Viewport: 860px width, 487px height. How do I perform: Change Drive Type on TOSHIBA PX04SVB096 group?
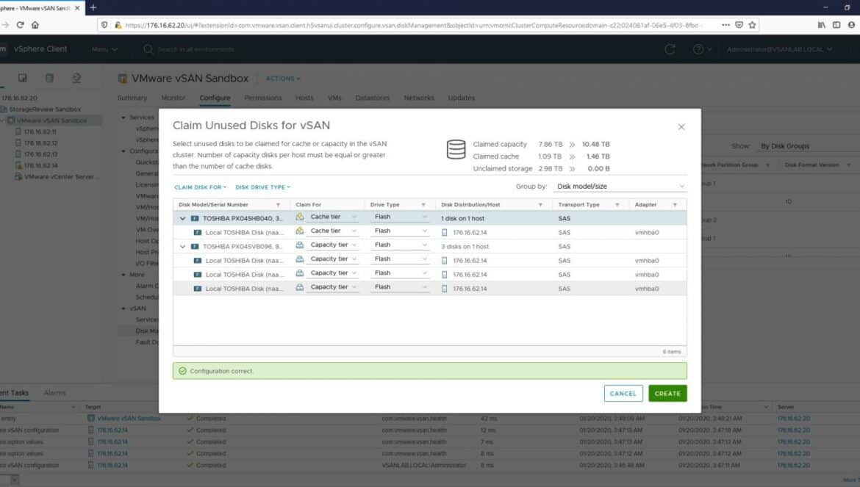pos(400,245)
